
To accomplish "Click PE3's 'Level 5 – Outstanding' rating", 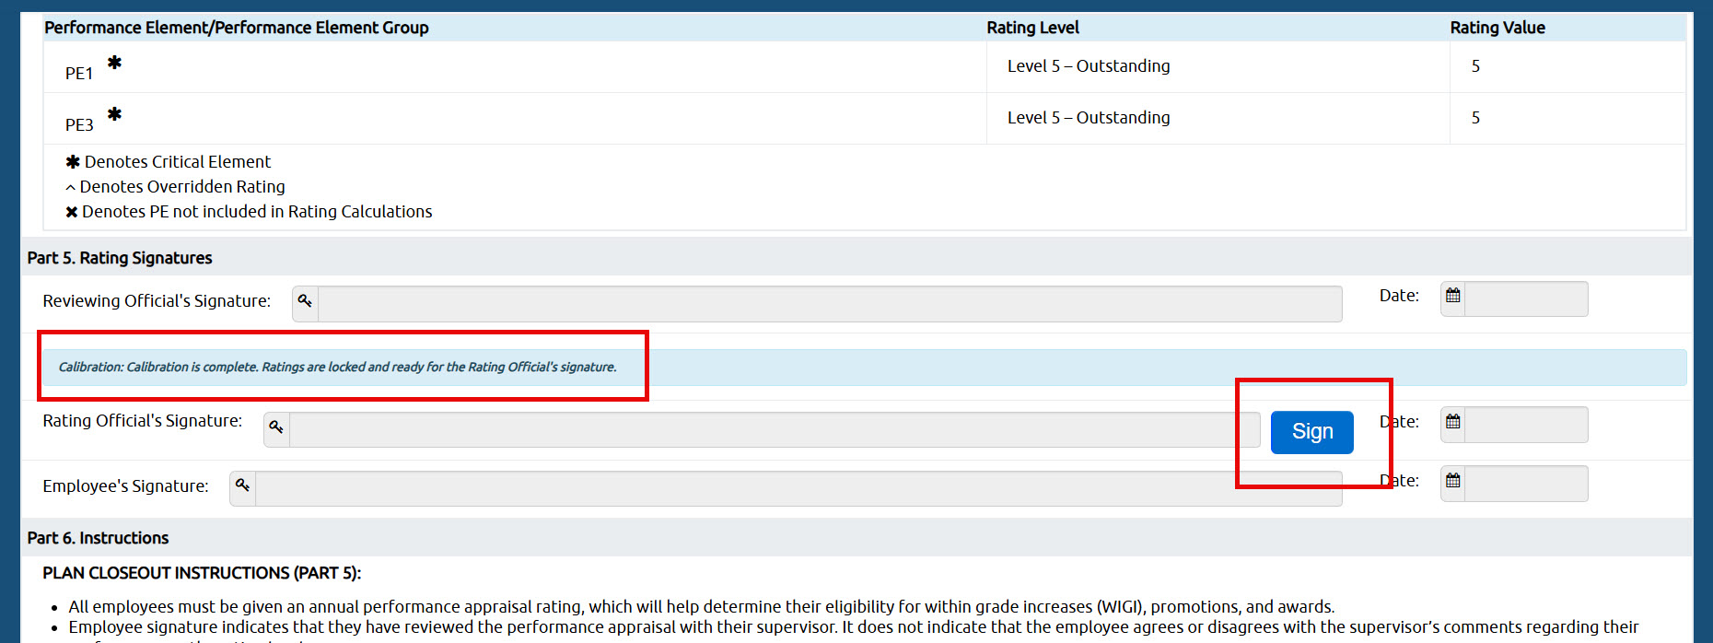I will [1089, 118].
